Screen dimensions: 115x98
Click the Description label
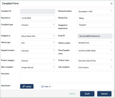(5, 74)
